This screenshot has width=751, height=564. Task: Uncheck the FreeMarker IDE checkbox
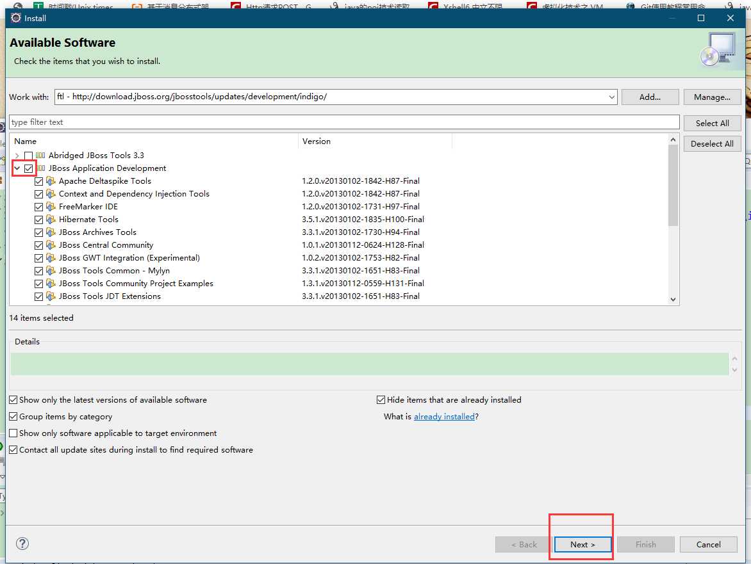tap(39, 207)
